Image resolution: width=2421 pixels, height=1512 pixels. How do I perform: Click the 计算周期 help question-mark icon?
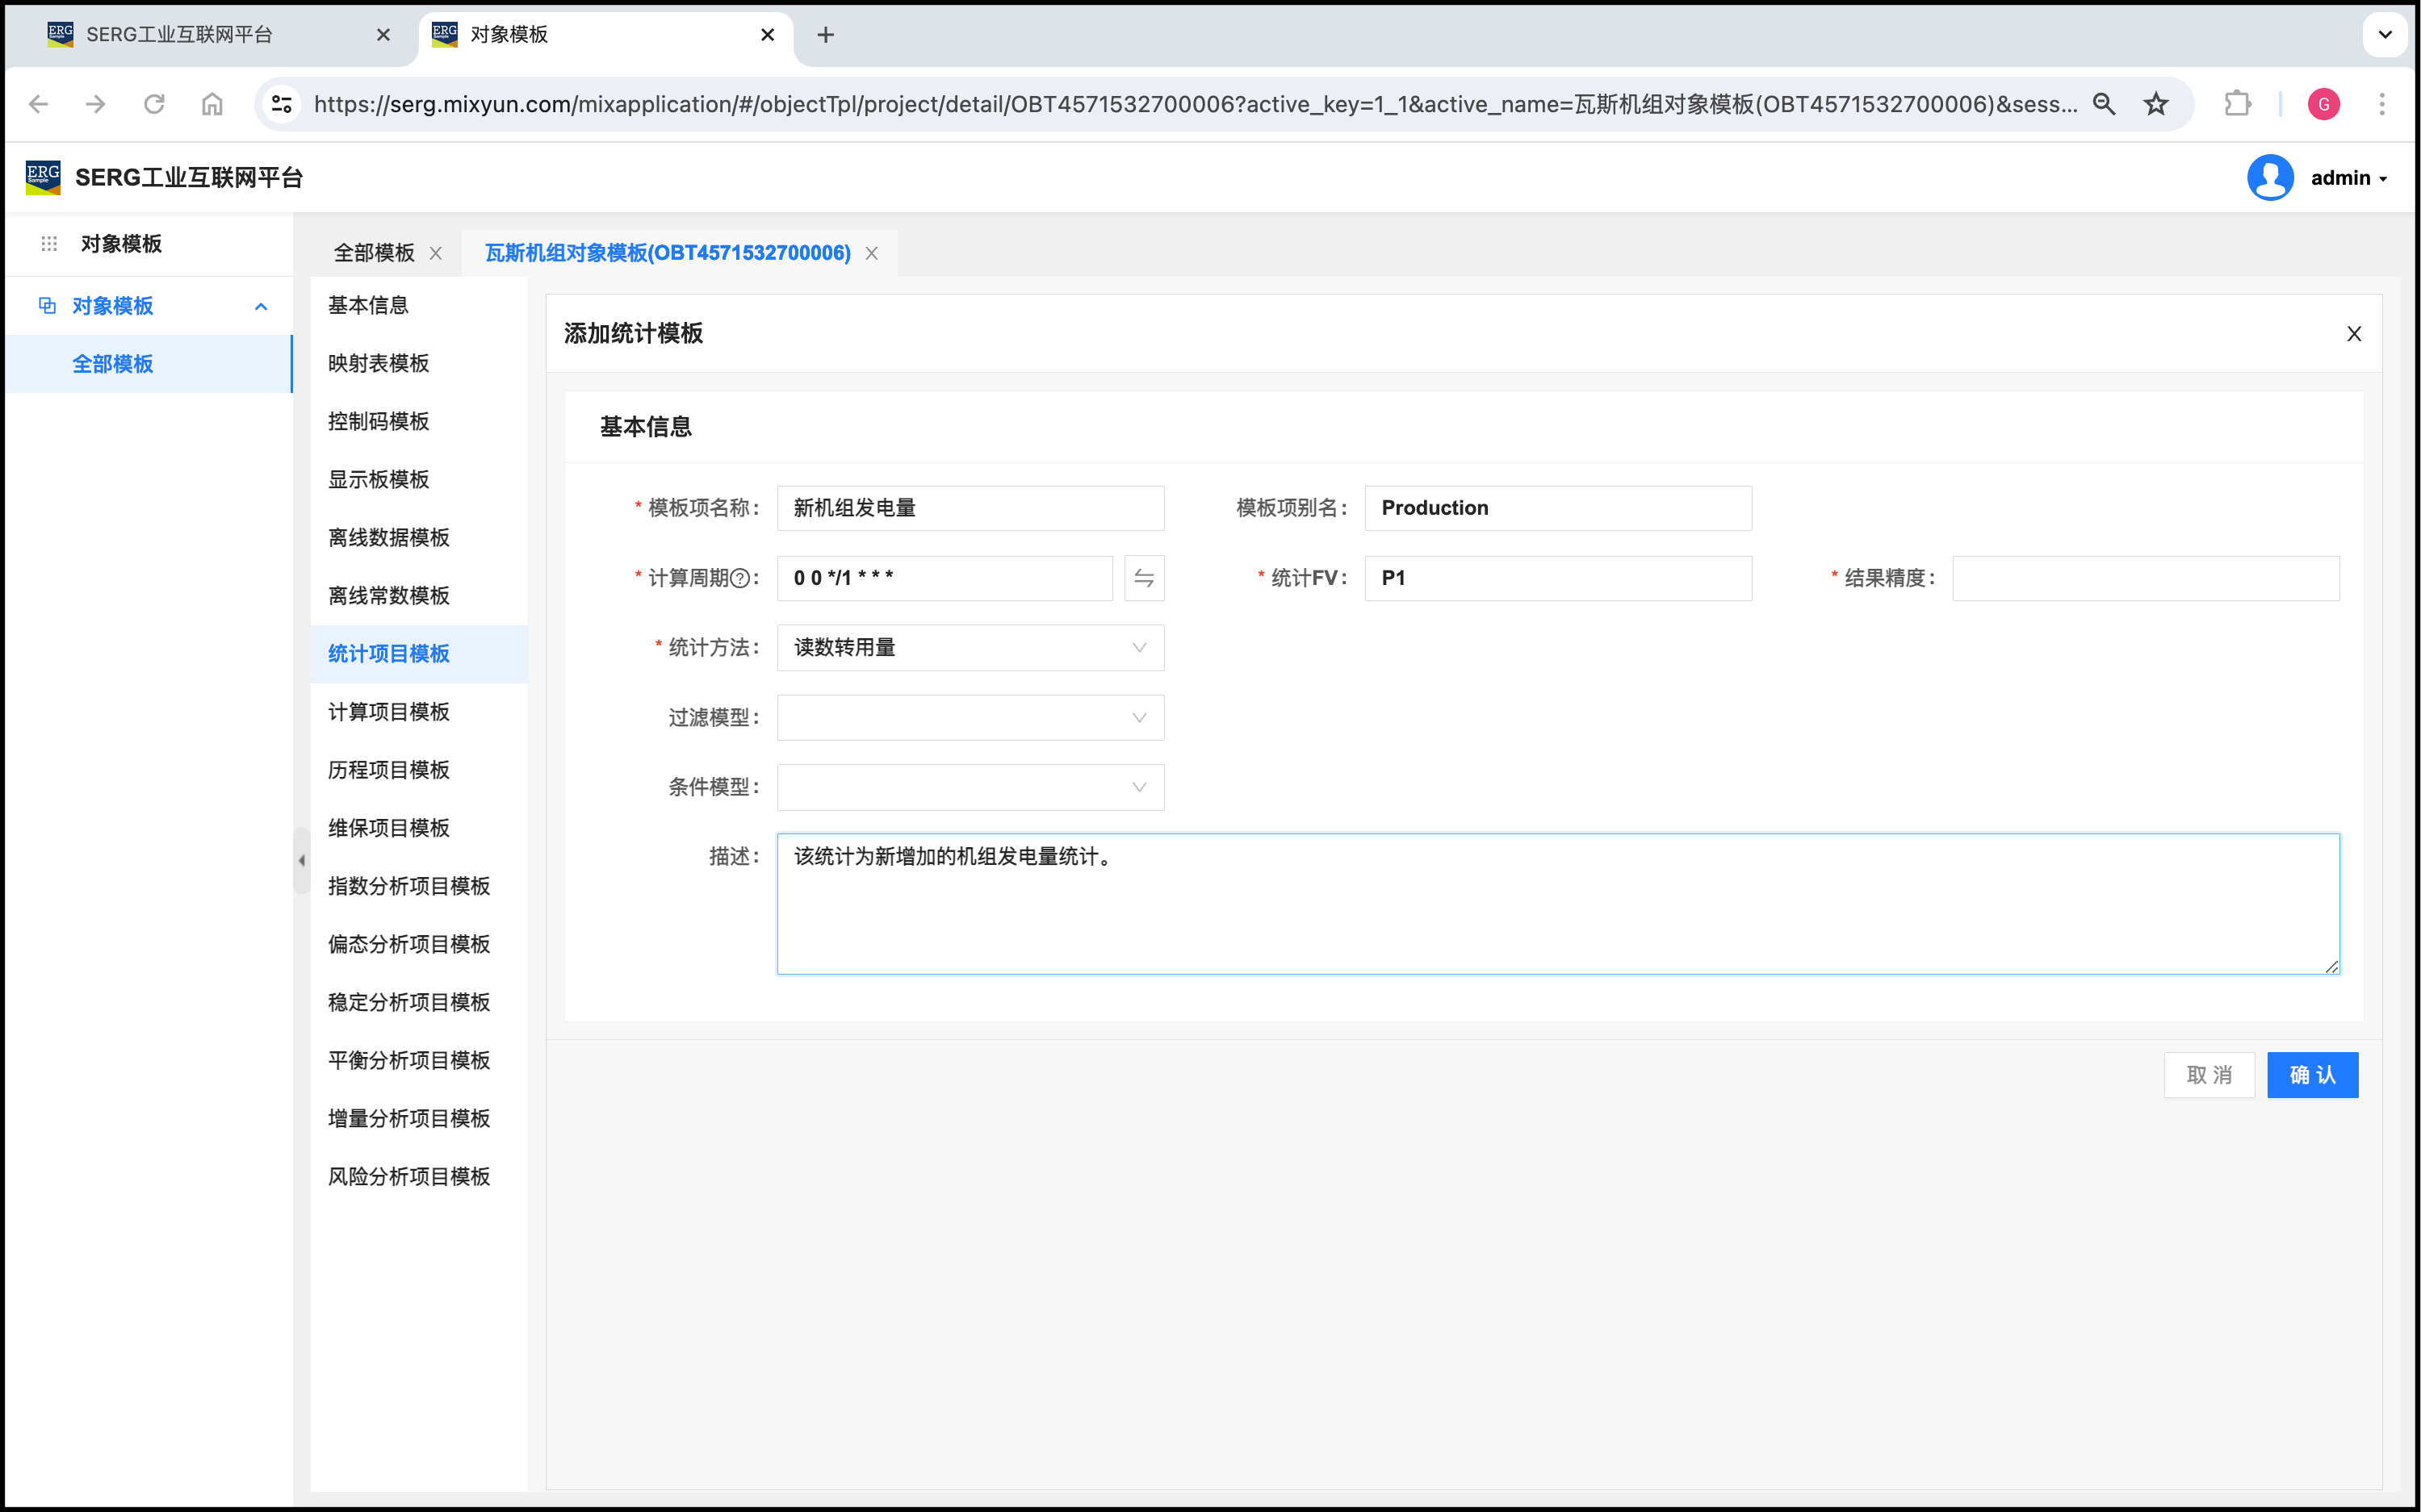(x=739, y=578)
